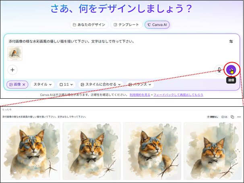The image size is (244, 183).
Task: Open the settings sliders icon in prompt box
Action: [231, 41]
